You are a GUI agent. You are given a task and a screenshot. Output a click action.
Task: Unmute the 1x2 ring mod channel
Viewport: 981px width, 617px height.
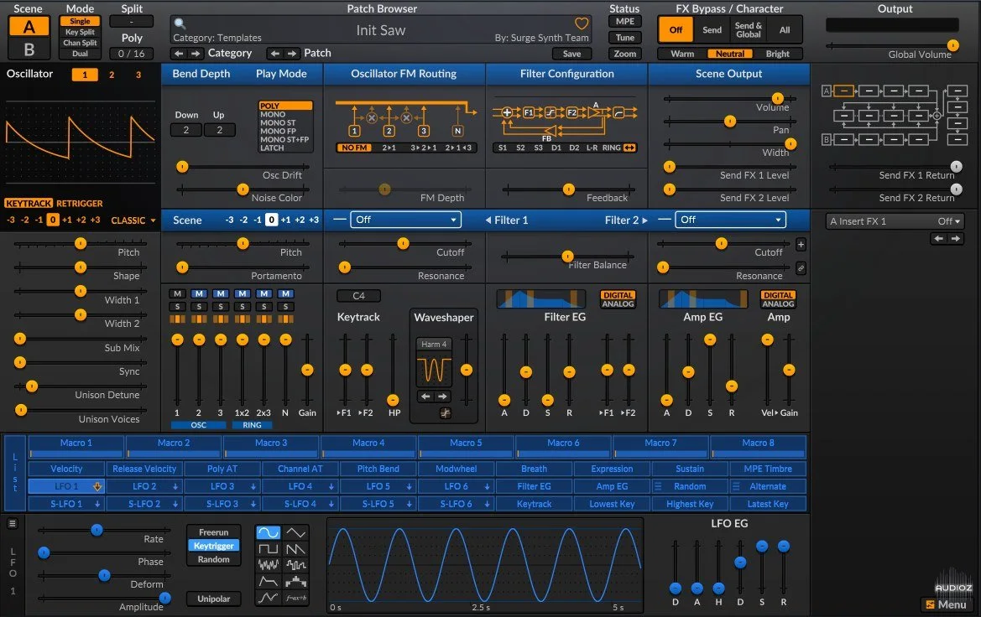tap(243, 293)
